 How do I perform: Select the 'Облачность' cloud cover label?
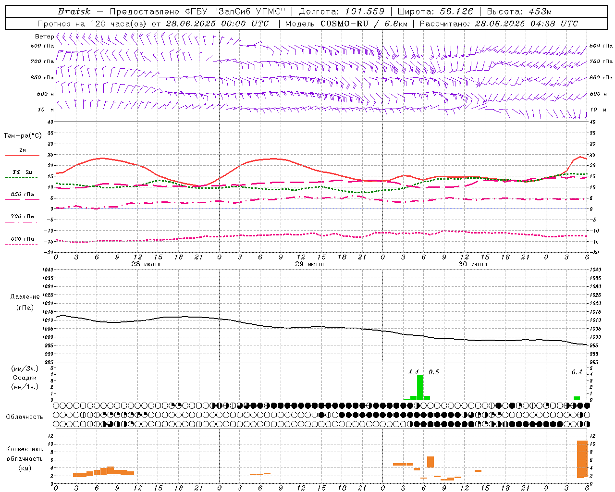click(x=25, y=417)
